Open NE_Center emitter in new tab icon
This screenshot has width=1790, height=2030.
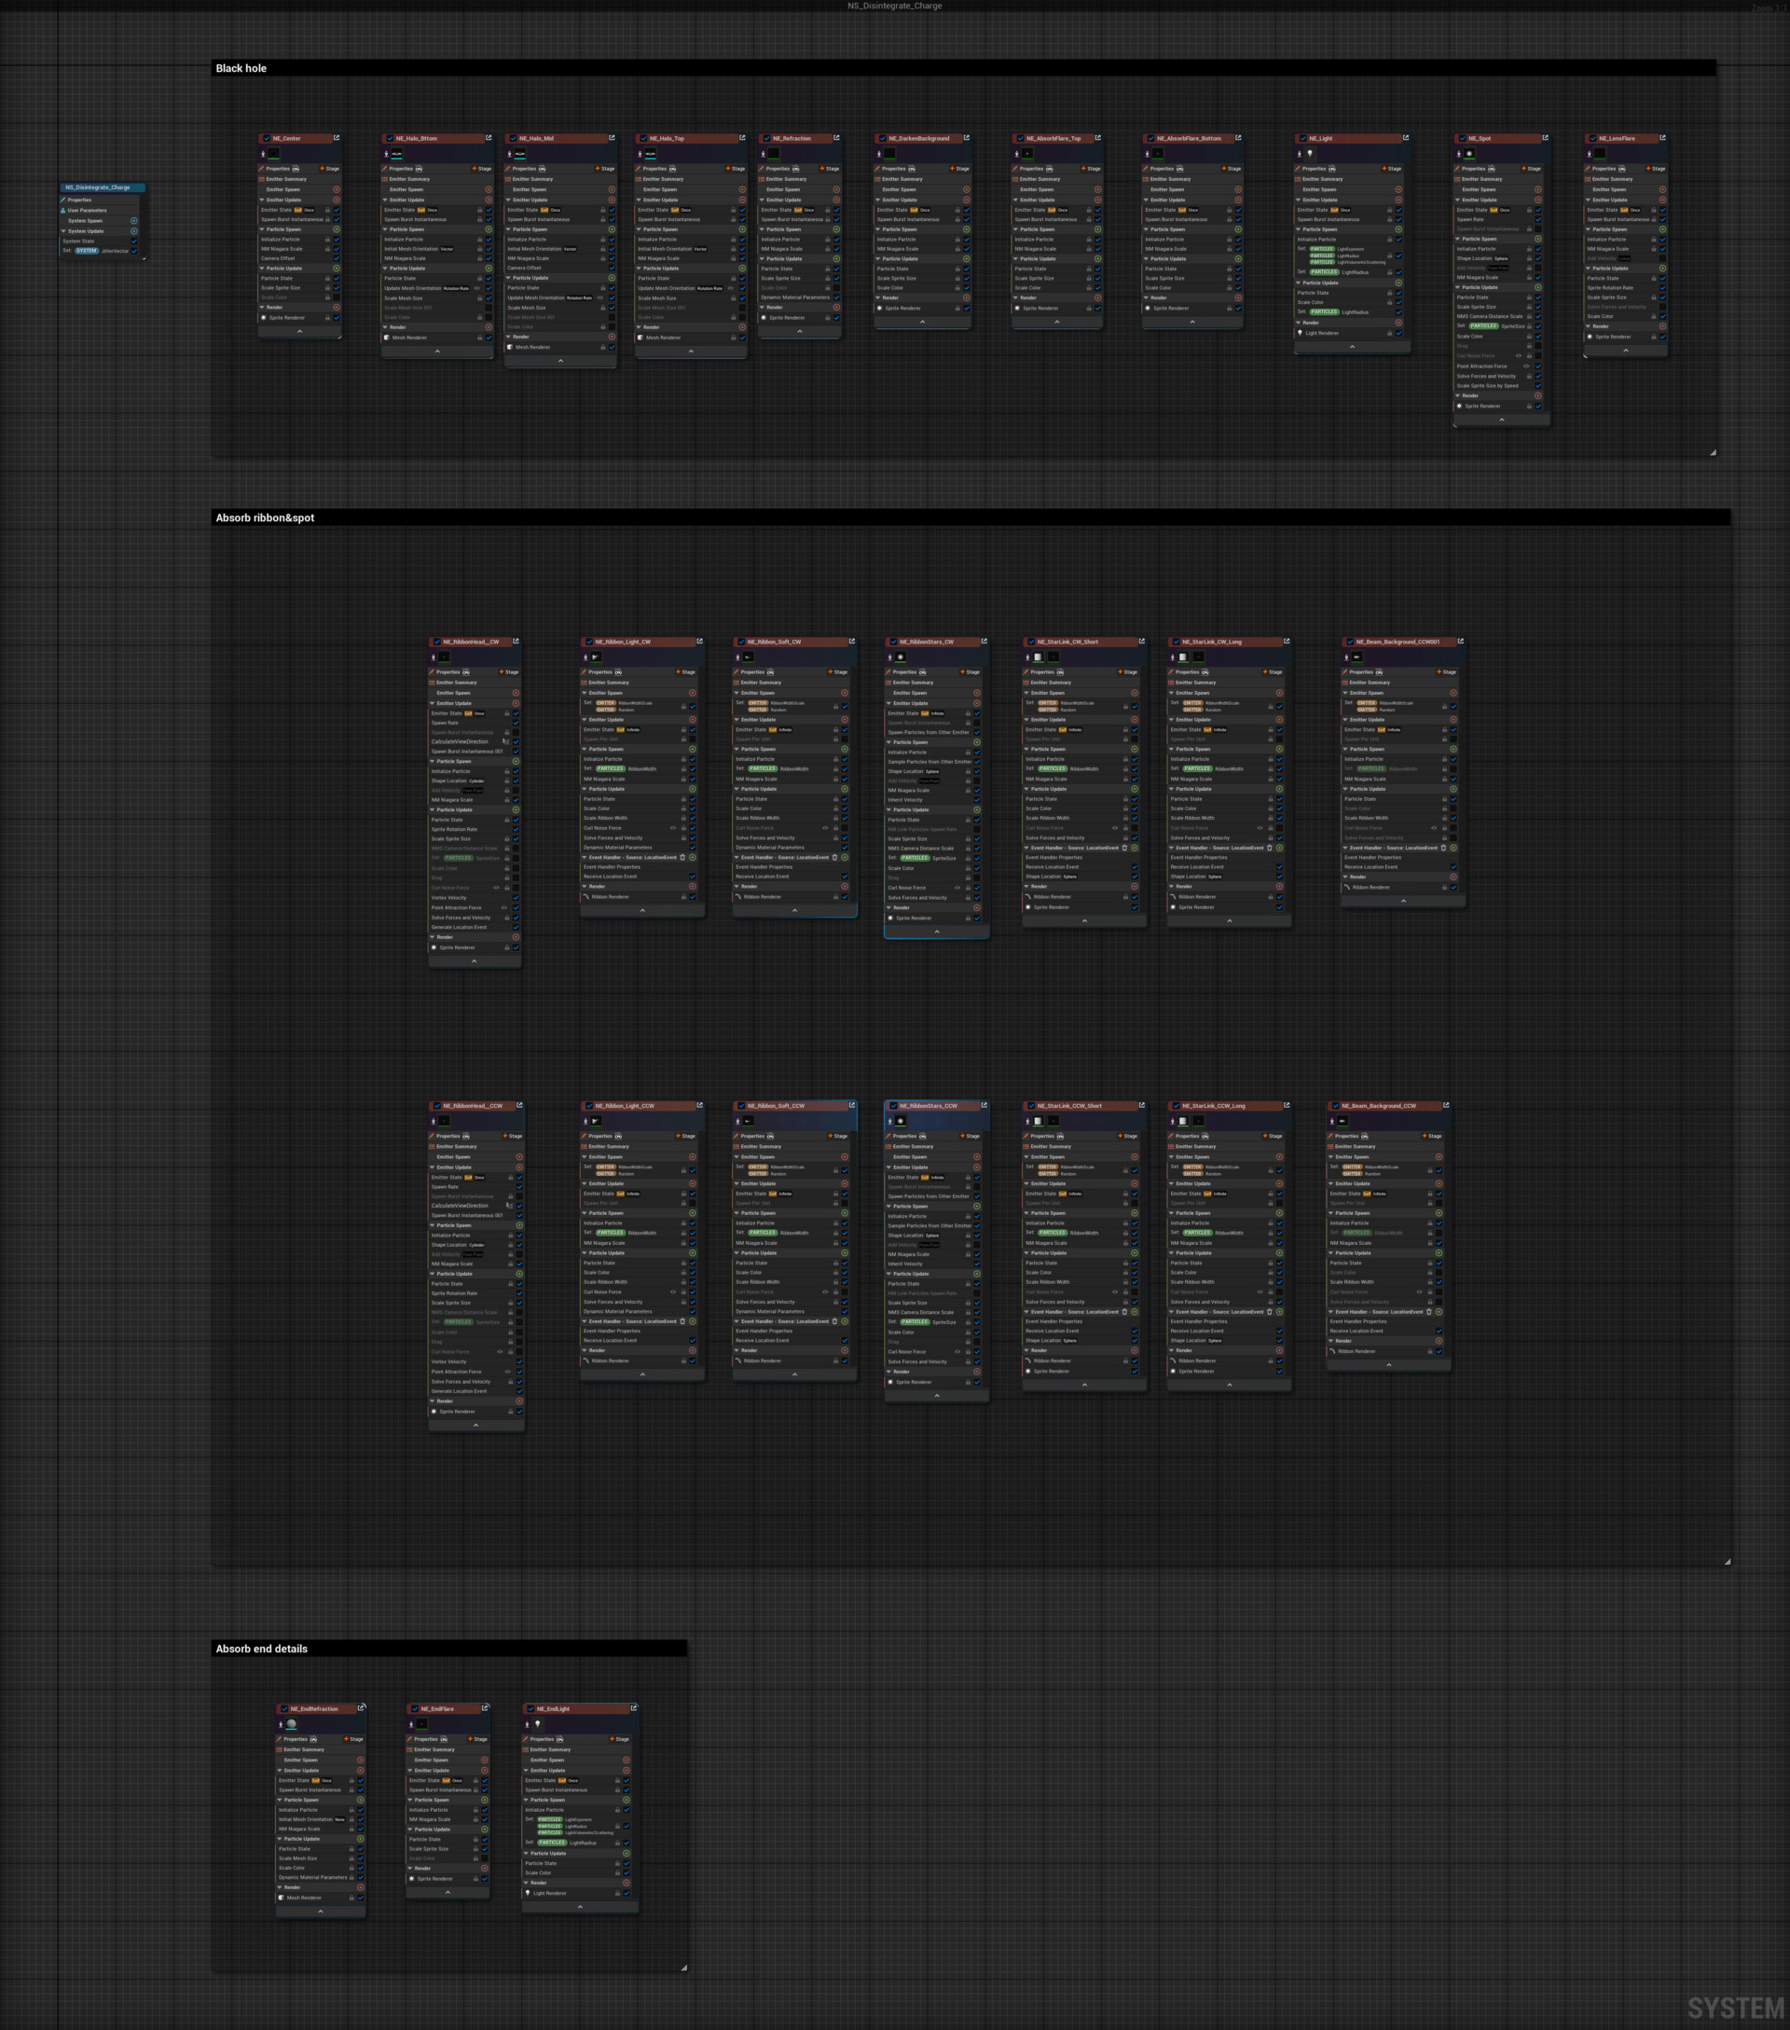pos(337,138)
